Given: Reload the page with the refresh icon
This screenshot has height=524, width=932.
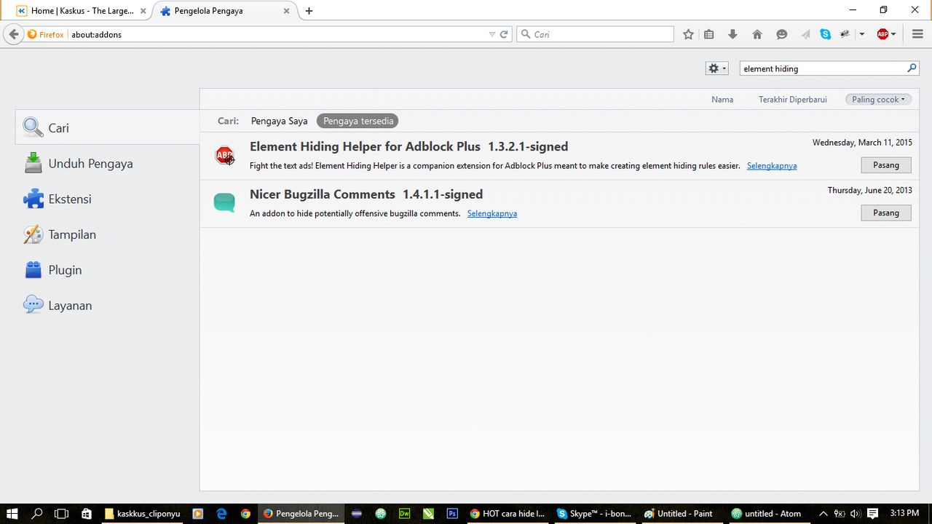Looking at the screenshot, I should coord(504,34).
